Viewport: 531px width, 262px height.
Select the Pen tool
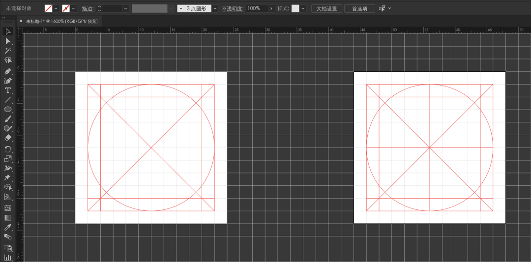tap(8, 71)
